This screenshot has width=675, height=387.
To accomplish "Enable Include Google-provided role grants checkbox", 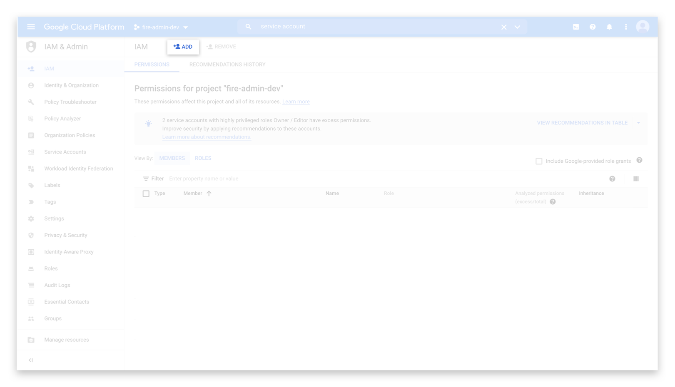I will pos(539,161).
